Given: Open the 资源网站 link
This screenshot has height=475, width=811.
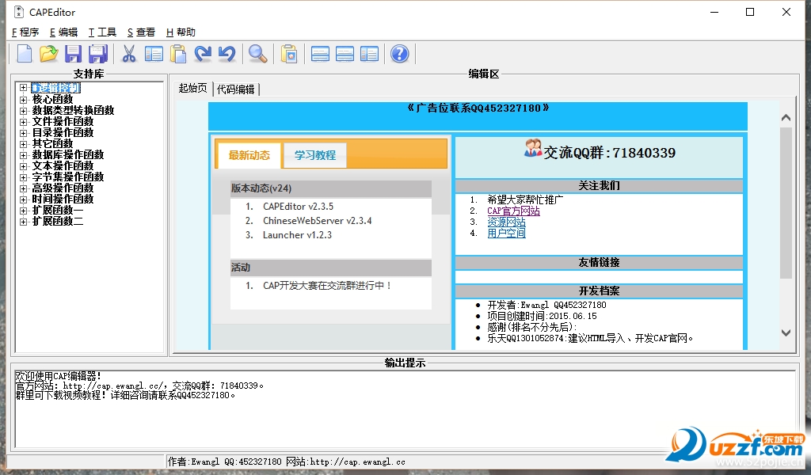Looking at the screenshot, I should coord(506,222).
